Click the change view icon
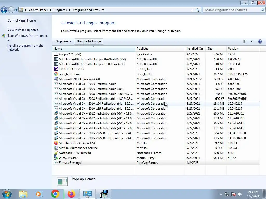This screenshot has width=266, height=199. tap(245, 41)
